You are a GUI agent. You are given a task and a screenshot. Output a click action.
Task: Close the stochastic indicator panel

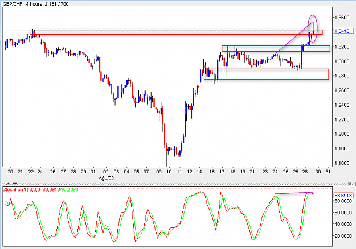350,184
